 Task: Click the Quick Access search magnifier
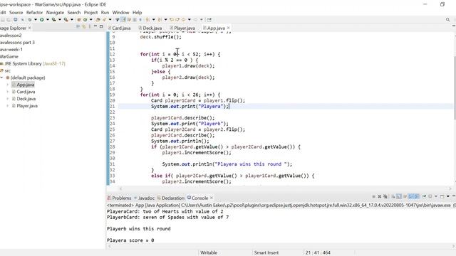coord(448,20)
